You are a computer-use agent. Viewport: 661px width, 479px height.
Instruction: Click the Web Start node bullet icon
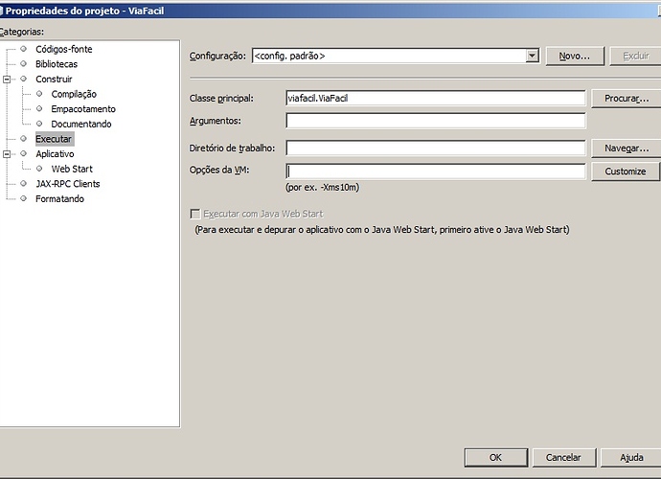point(39,169)
